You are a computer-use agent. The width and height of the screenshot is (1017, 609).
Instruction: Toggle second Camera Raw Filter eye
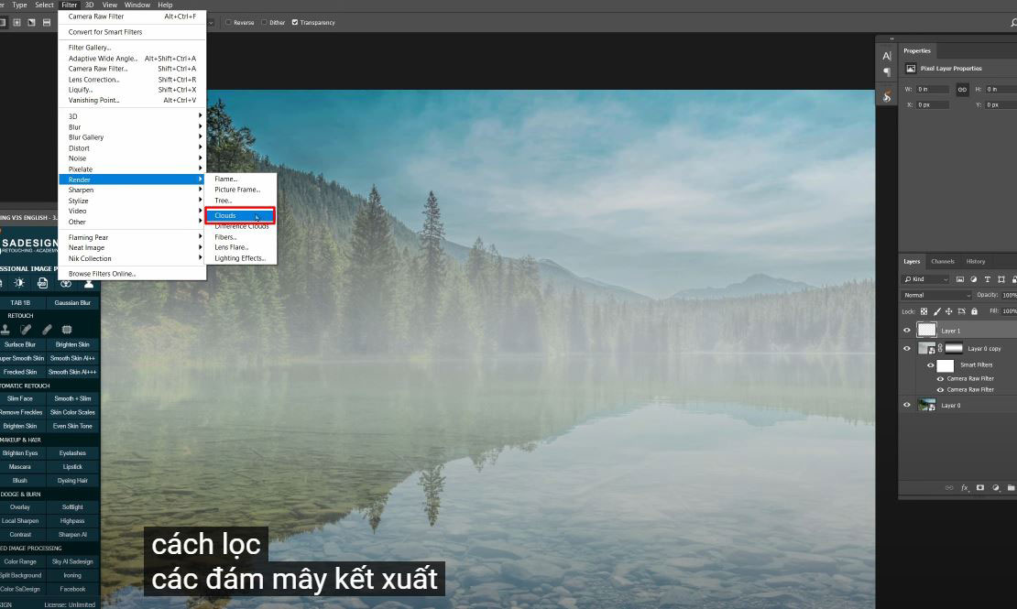(940, 390)
